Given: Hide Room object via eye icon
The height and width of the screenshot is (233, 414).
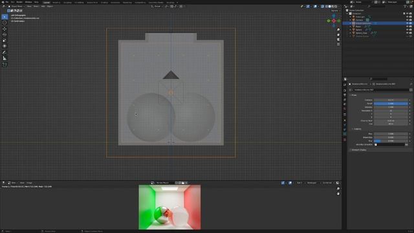Looking at the screenshot, I should point(407,27).
